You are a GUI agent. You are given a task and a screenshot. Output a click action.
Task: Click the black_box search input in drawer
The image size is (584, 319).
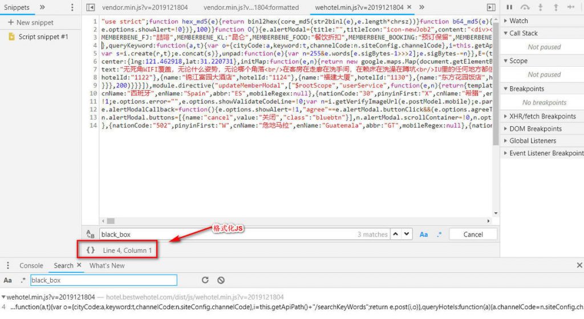coord(104,280)
